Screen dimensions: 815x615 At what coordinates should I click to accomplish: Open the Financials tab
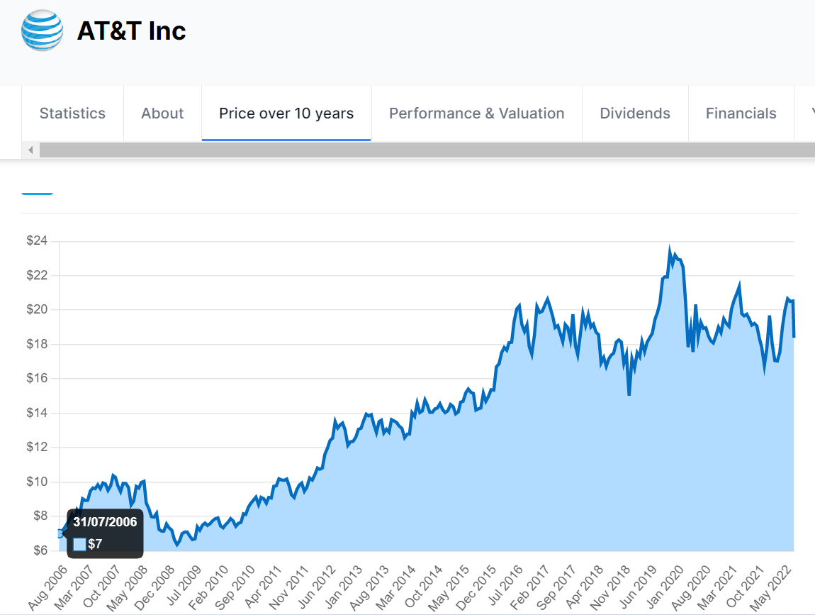point(741,113)
